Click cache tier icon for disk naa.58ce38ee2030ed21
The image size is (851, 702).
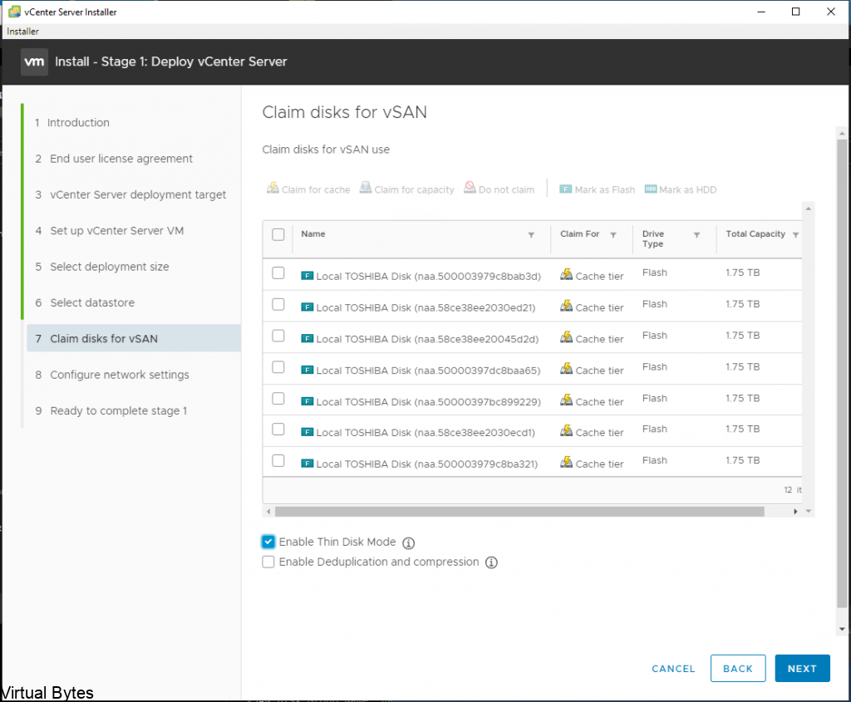click(x=566, y=306)
